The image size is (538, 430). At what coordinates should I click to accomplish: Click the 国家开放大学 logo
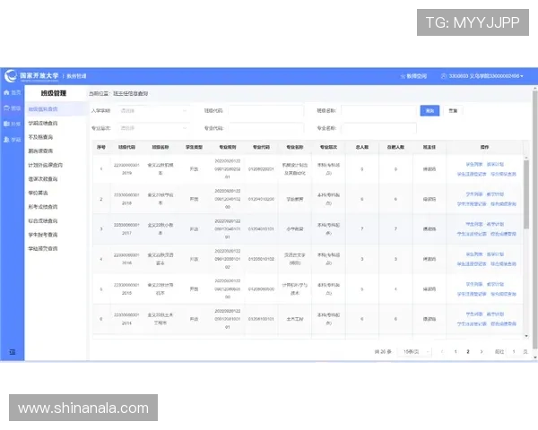(x=10, y=76)
